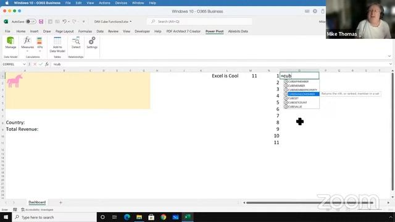
Task: Open Microsoft Store from taskbar
Action: (151, 217)
